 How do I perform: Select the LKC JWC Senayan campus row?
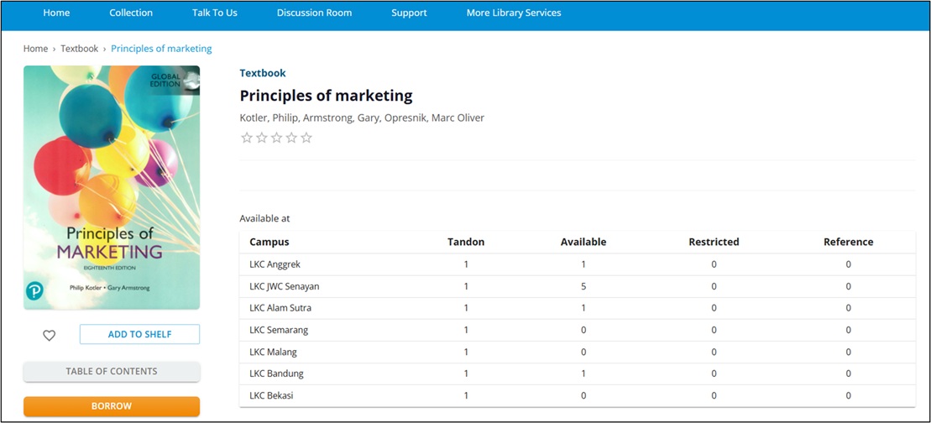[x=285, y=286]
